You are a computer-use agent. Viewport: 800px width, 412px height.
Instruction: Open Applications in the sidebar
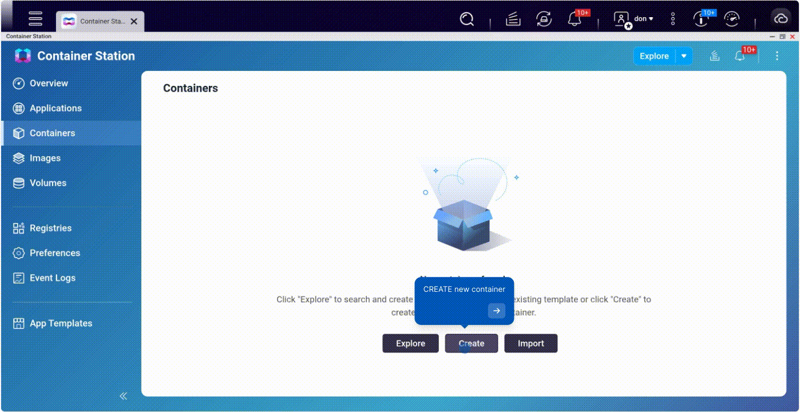click(71, 108)
